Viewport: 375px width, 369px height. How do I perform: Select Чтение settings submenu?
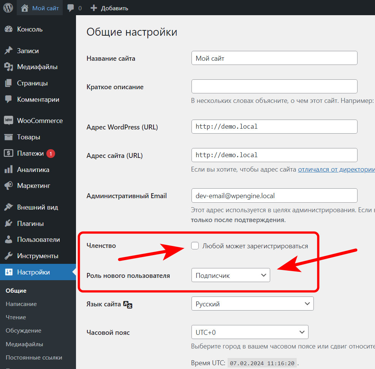[x=16, y=317]
